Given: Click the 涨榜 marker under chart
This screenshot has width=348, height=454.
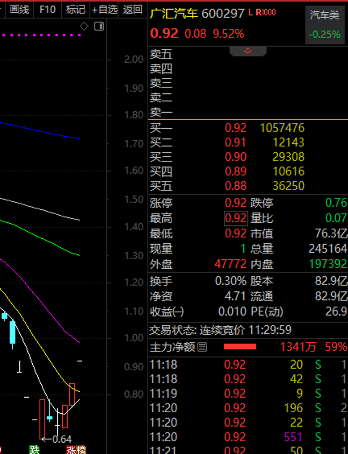Looking at the screenshot, I should [x=76, y=450].
